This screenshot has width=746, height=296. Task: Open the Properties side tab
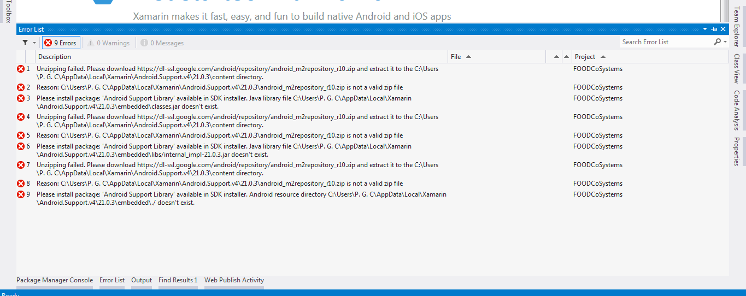(736, 151)
